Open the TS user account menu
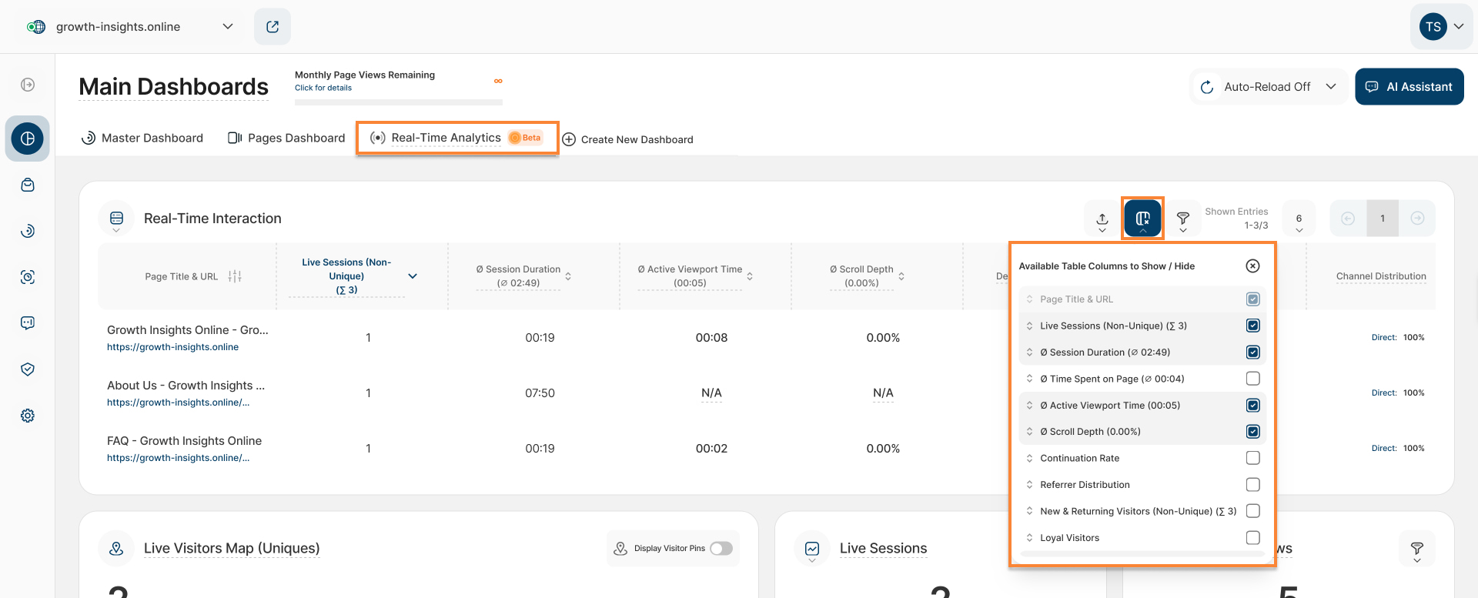 [x=1441, y=27]
